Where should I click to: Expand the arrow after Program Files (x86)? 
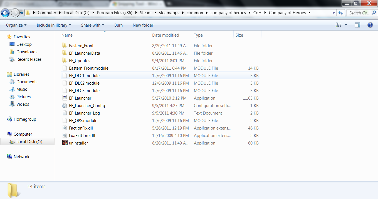136,13
